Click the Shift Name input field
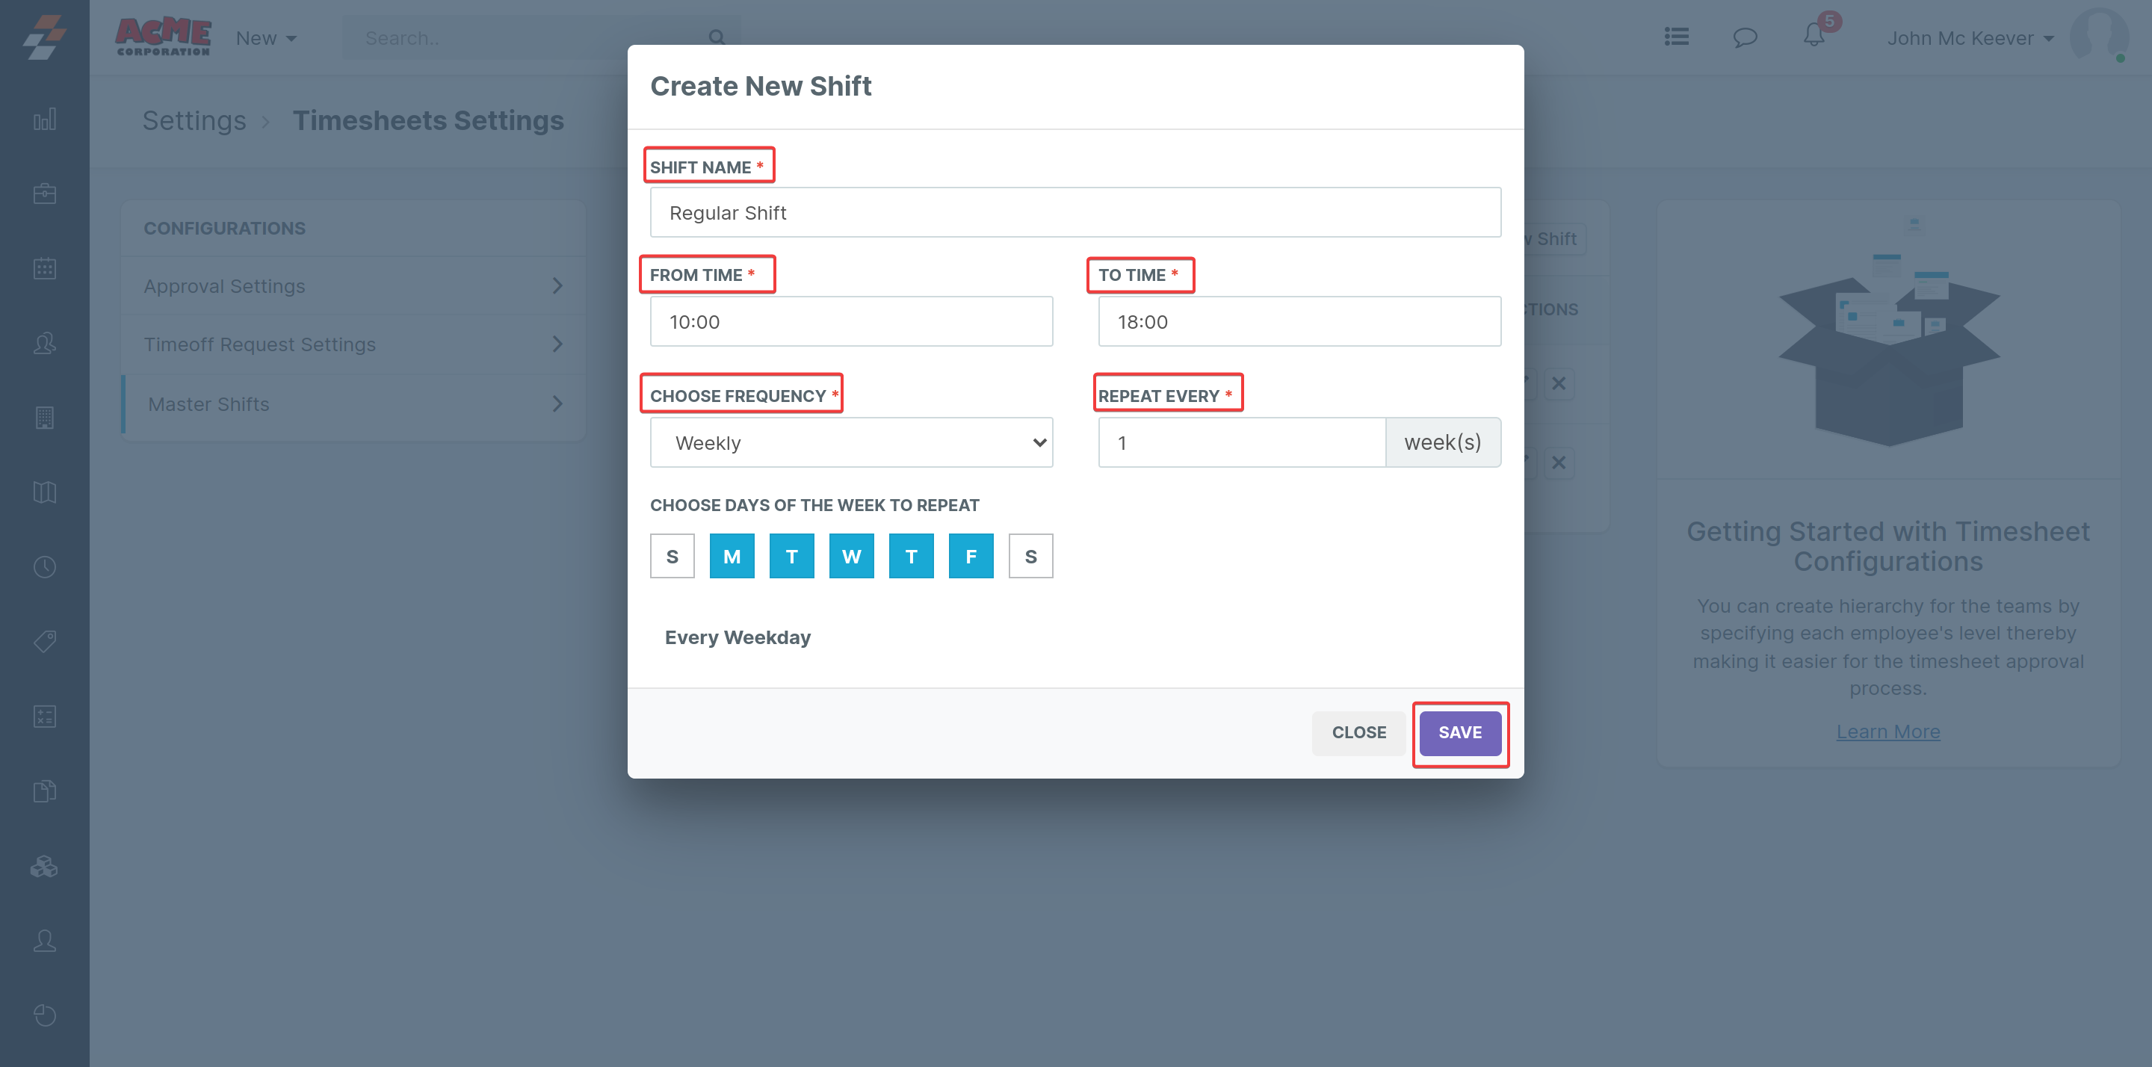Image resolution: width=2152 pixels, height=1067 pixels. 1075,213
